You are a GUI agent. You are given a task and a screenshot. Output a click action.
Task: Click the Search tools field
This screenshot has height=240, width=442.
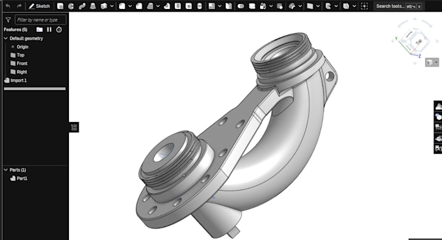click(x=398, y=6)
